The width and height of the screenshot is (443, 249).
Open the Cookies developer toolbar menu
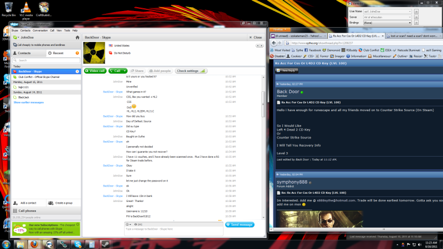294,56
